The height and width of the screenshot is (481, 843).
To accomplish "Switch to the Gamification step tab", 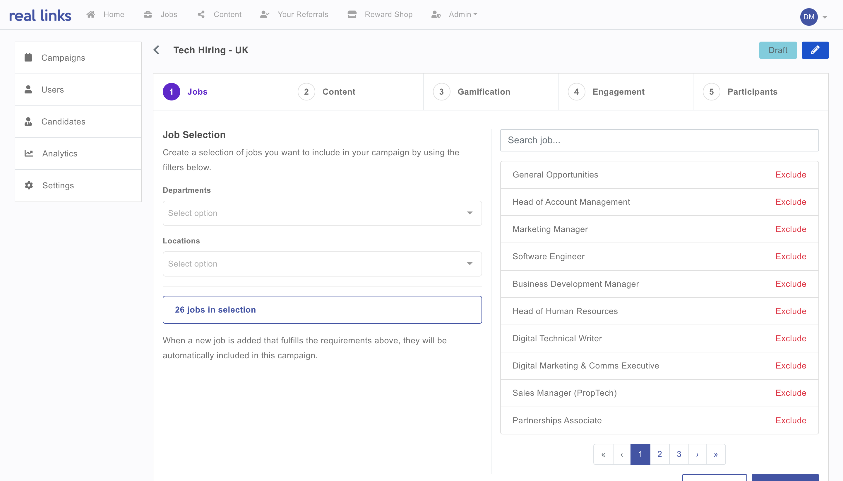I will pyautogui.click(x=484, y=92).
